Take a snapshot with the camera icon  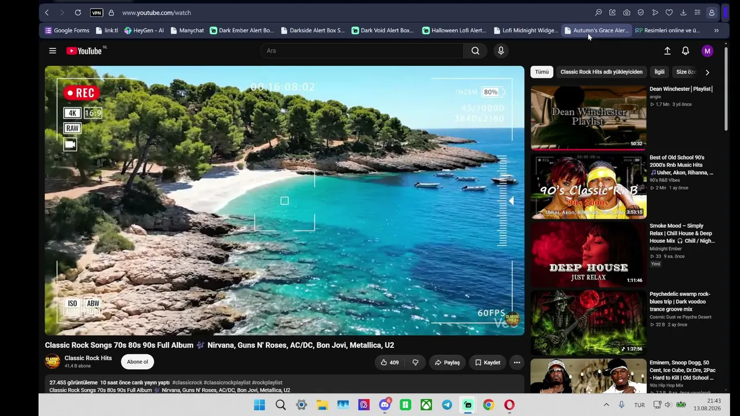click(627, 13)
